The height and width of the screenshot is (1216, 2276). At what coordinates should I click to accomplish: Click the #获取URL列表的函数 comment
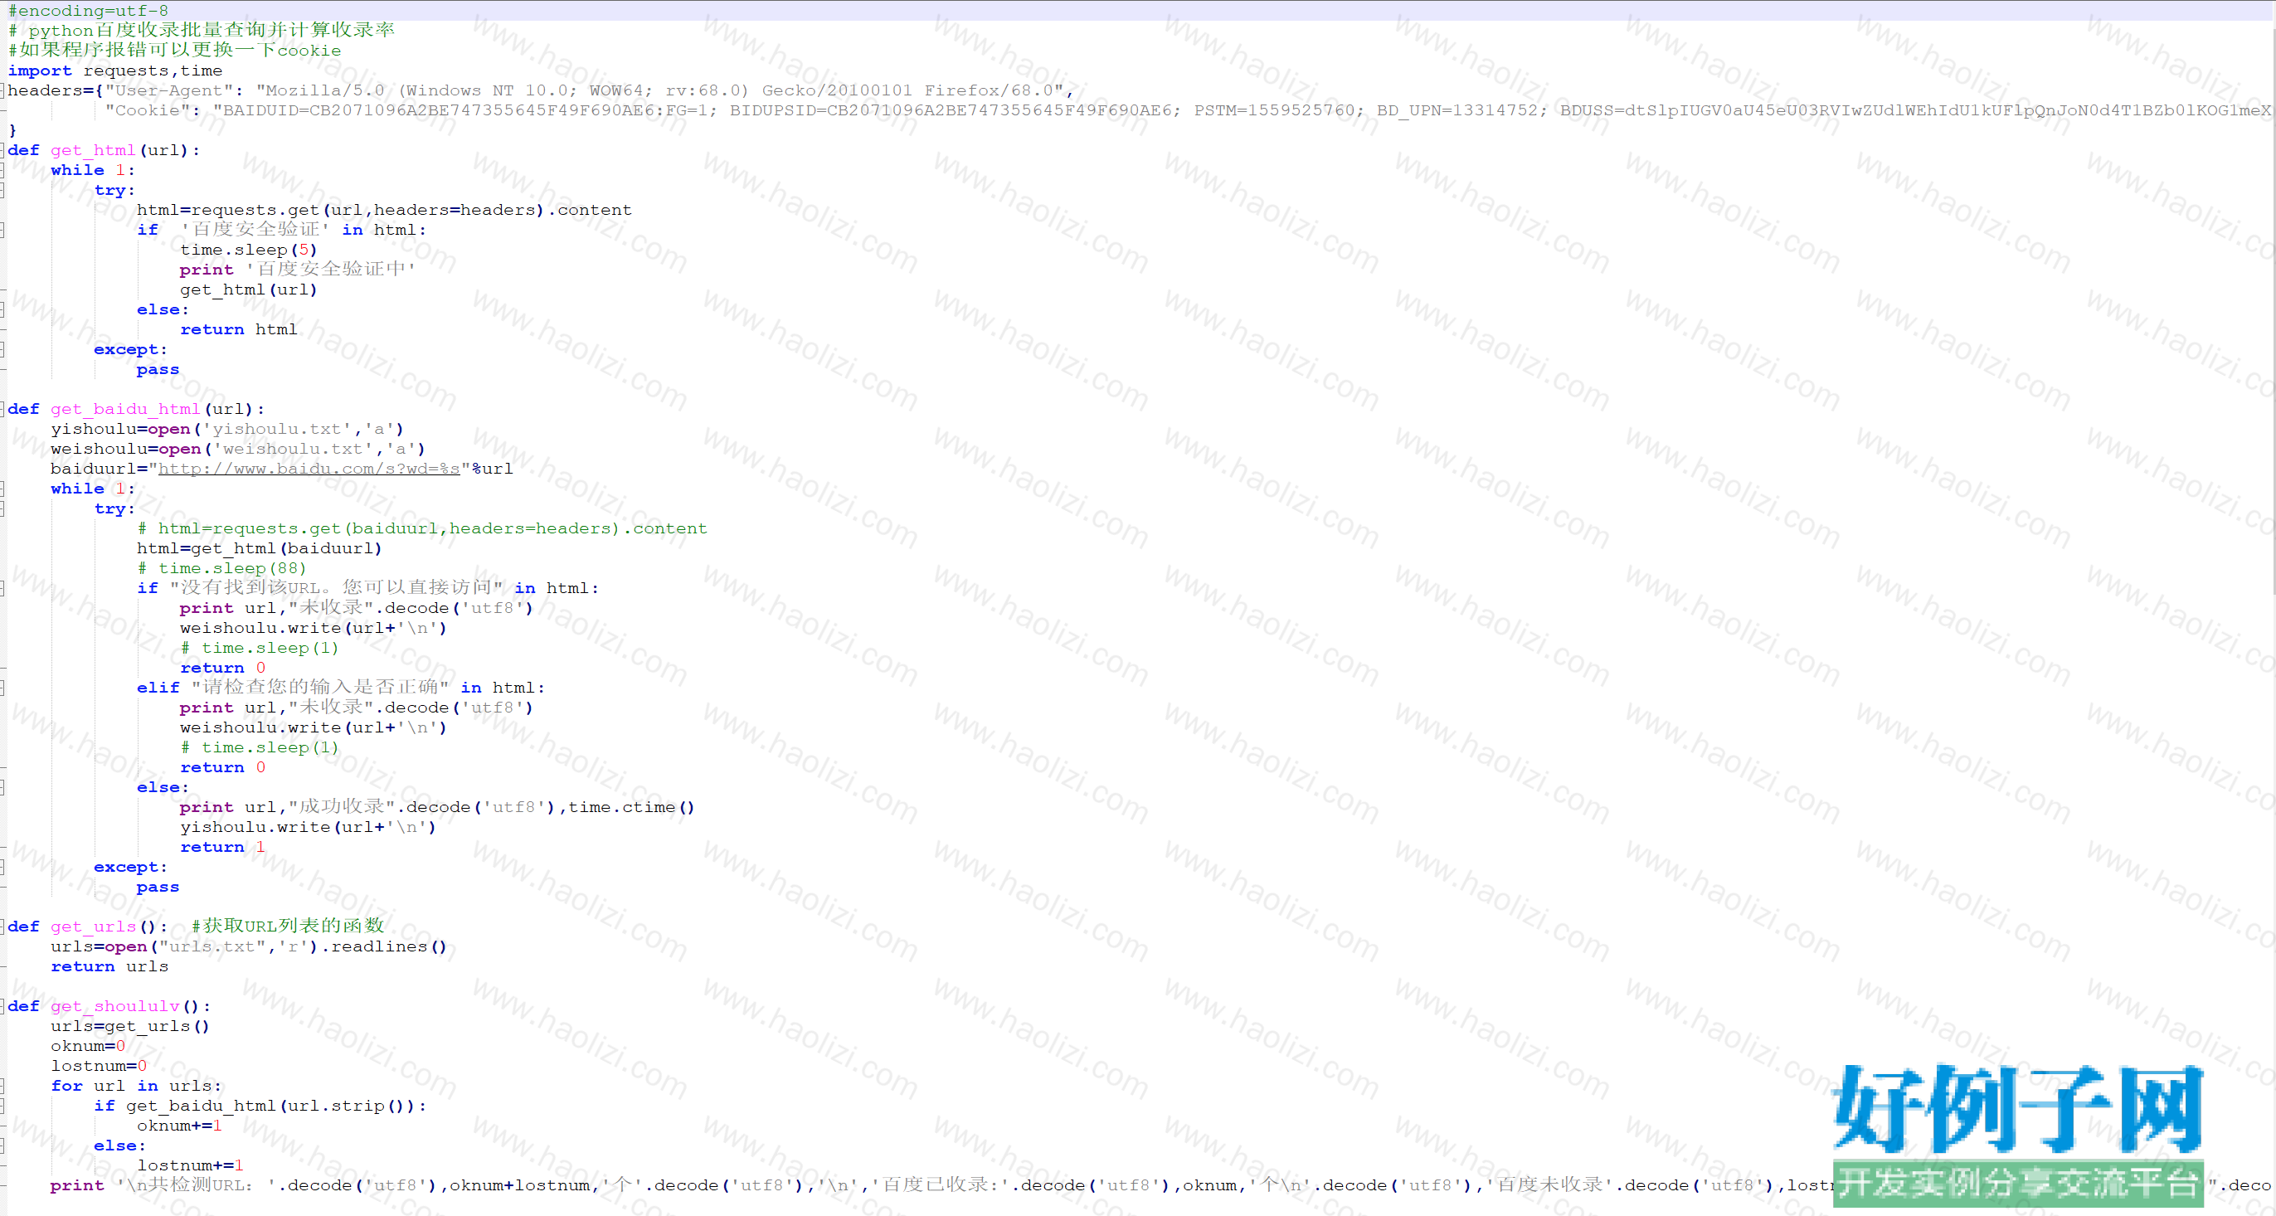(288, 927)
